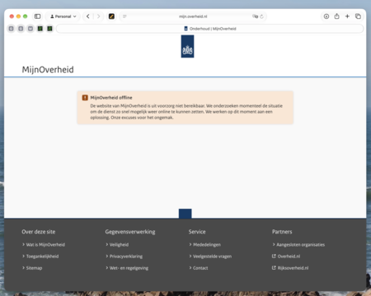Show the Reader view icon in address bar
Screen dimensions: 371x296
coord(124,16)
